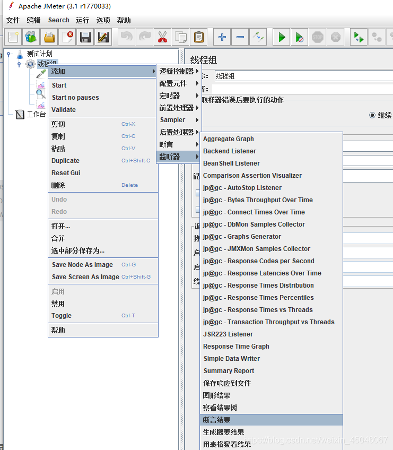Open the 帮助 menu in menu bar
This screenshot has height=450, width=393.
[124, 20]
